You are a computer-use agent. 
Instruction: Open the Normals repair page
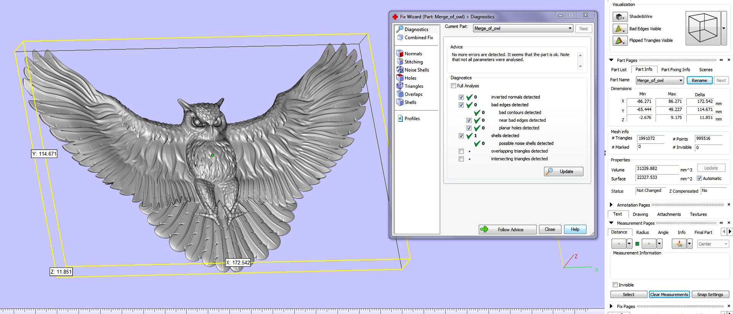coord(409,54)
